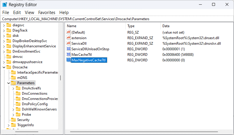The image size is (234, 135).
Task: Click the DnsActiveIfs folder icon
Action: point(18,88)
